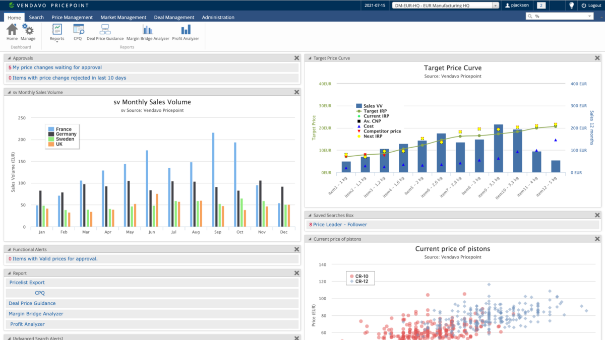The width and height of the screenshot is (605, 340).
Task: Open the CPQ report icon
Action: [78, 30]
